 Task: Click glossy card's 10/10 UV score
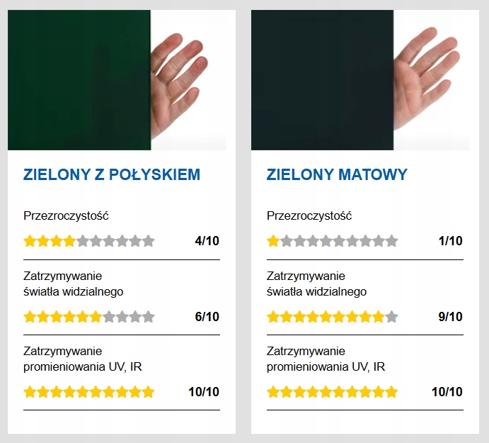(x=204, y=392)
